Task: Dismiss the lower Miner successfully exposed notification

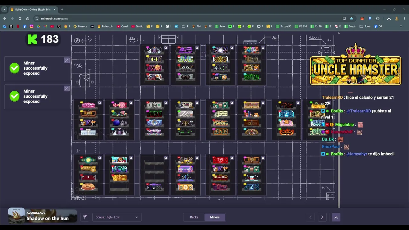Action: [66, 88]
